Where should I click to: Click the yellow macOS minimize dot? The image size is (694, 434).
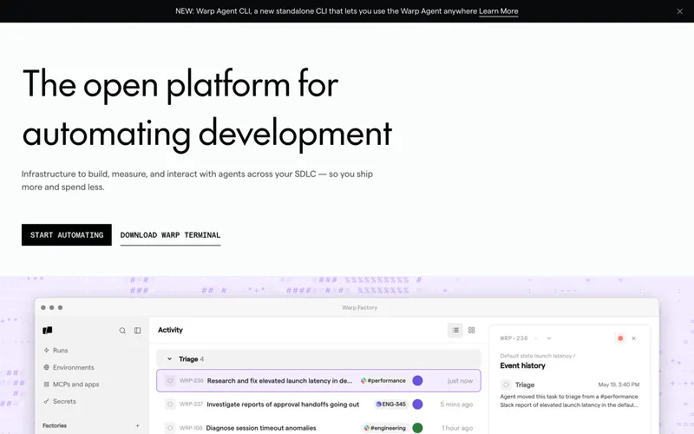52,307
